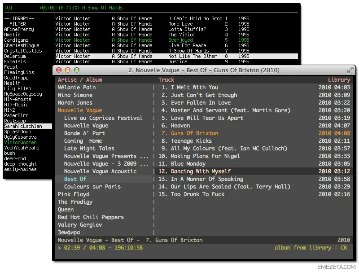Select --FILTER-- in back terminal window
This screenshot has width=359, height=272.
[18, 24]
